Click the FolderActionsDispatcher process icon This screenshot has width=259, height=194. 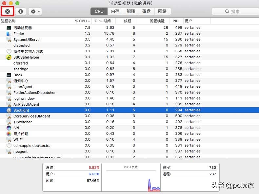(x=9, y=93)
